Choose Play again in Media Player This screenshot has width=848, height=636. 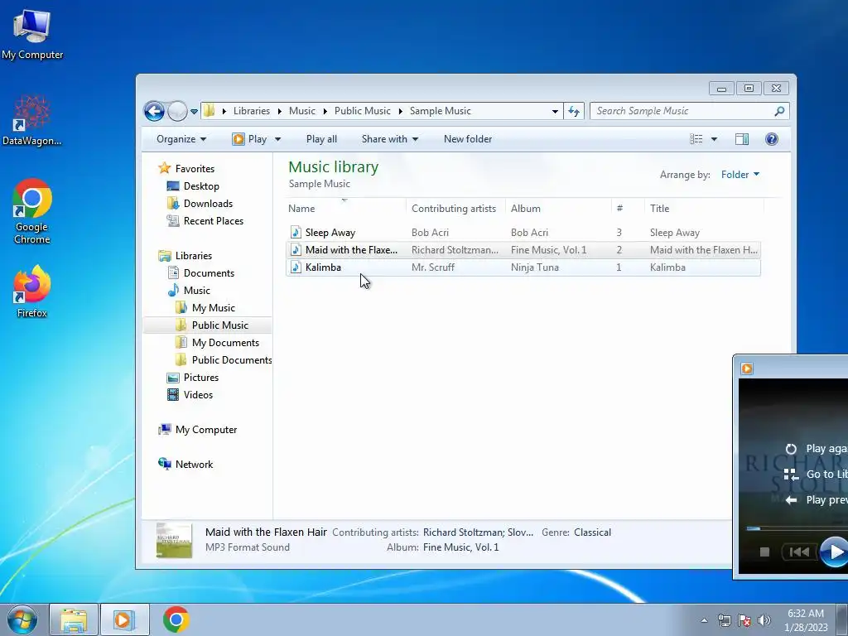click(x=816, y=448)
